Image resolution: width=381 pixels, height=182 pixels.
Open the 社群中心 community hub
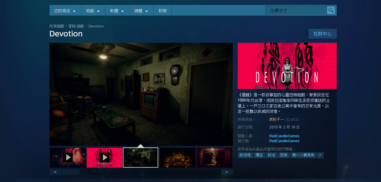(x=322, y=34)
